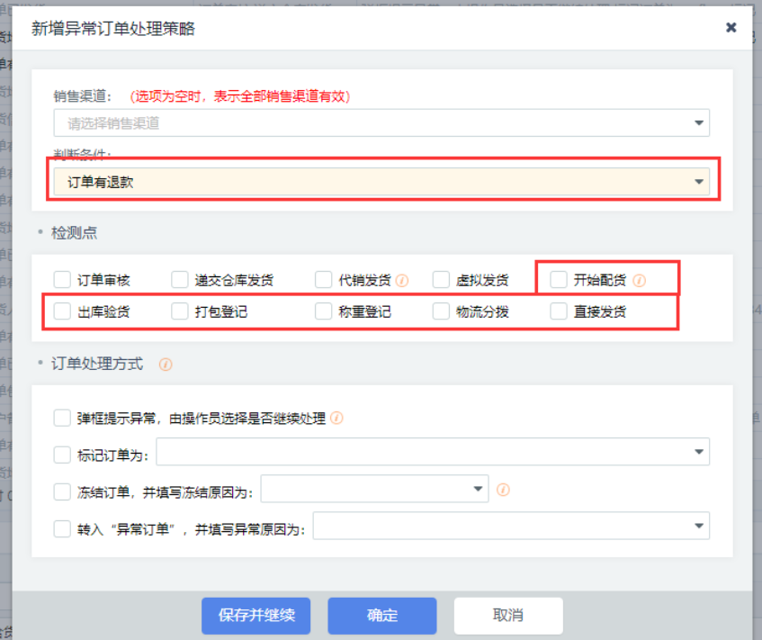The width and height of the screenshot is (762, 640).
Task: Enable 弹框提示异常 handling checkbox
Action: pyautogui.click(x=62, y=418)
